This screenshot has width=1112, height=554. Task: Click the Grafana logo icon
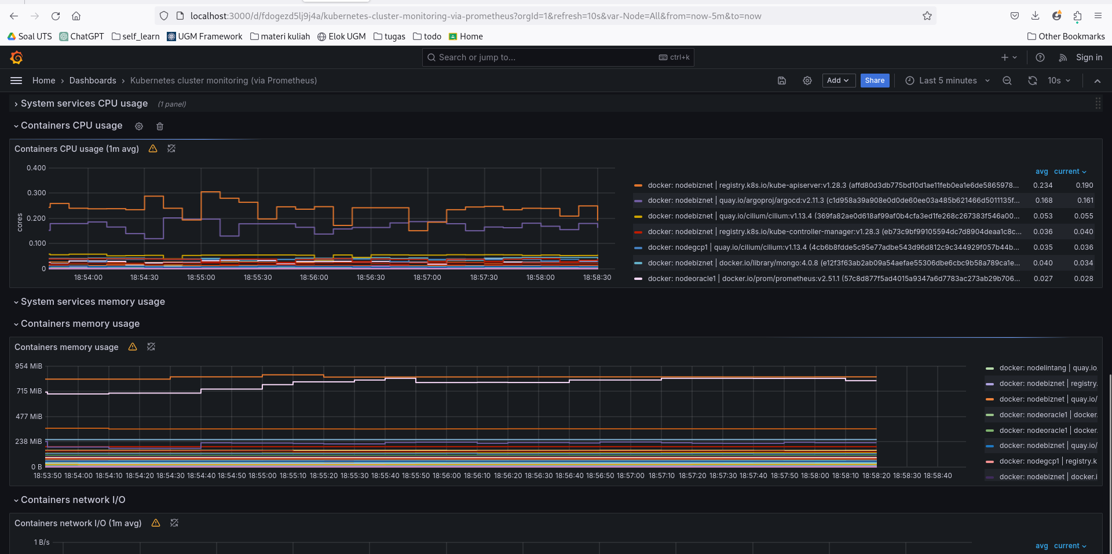coord(16,57)
